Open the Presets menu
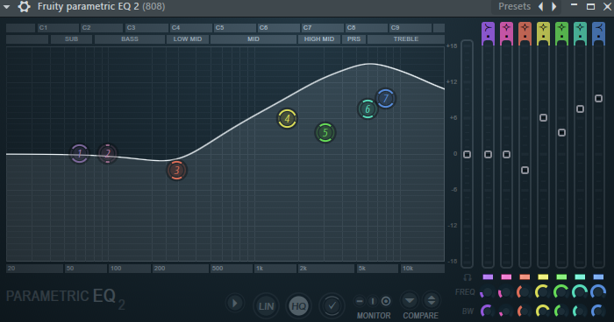 click(514, 7)
